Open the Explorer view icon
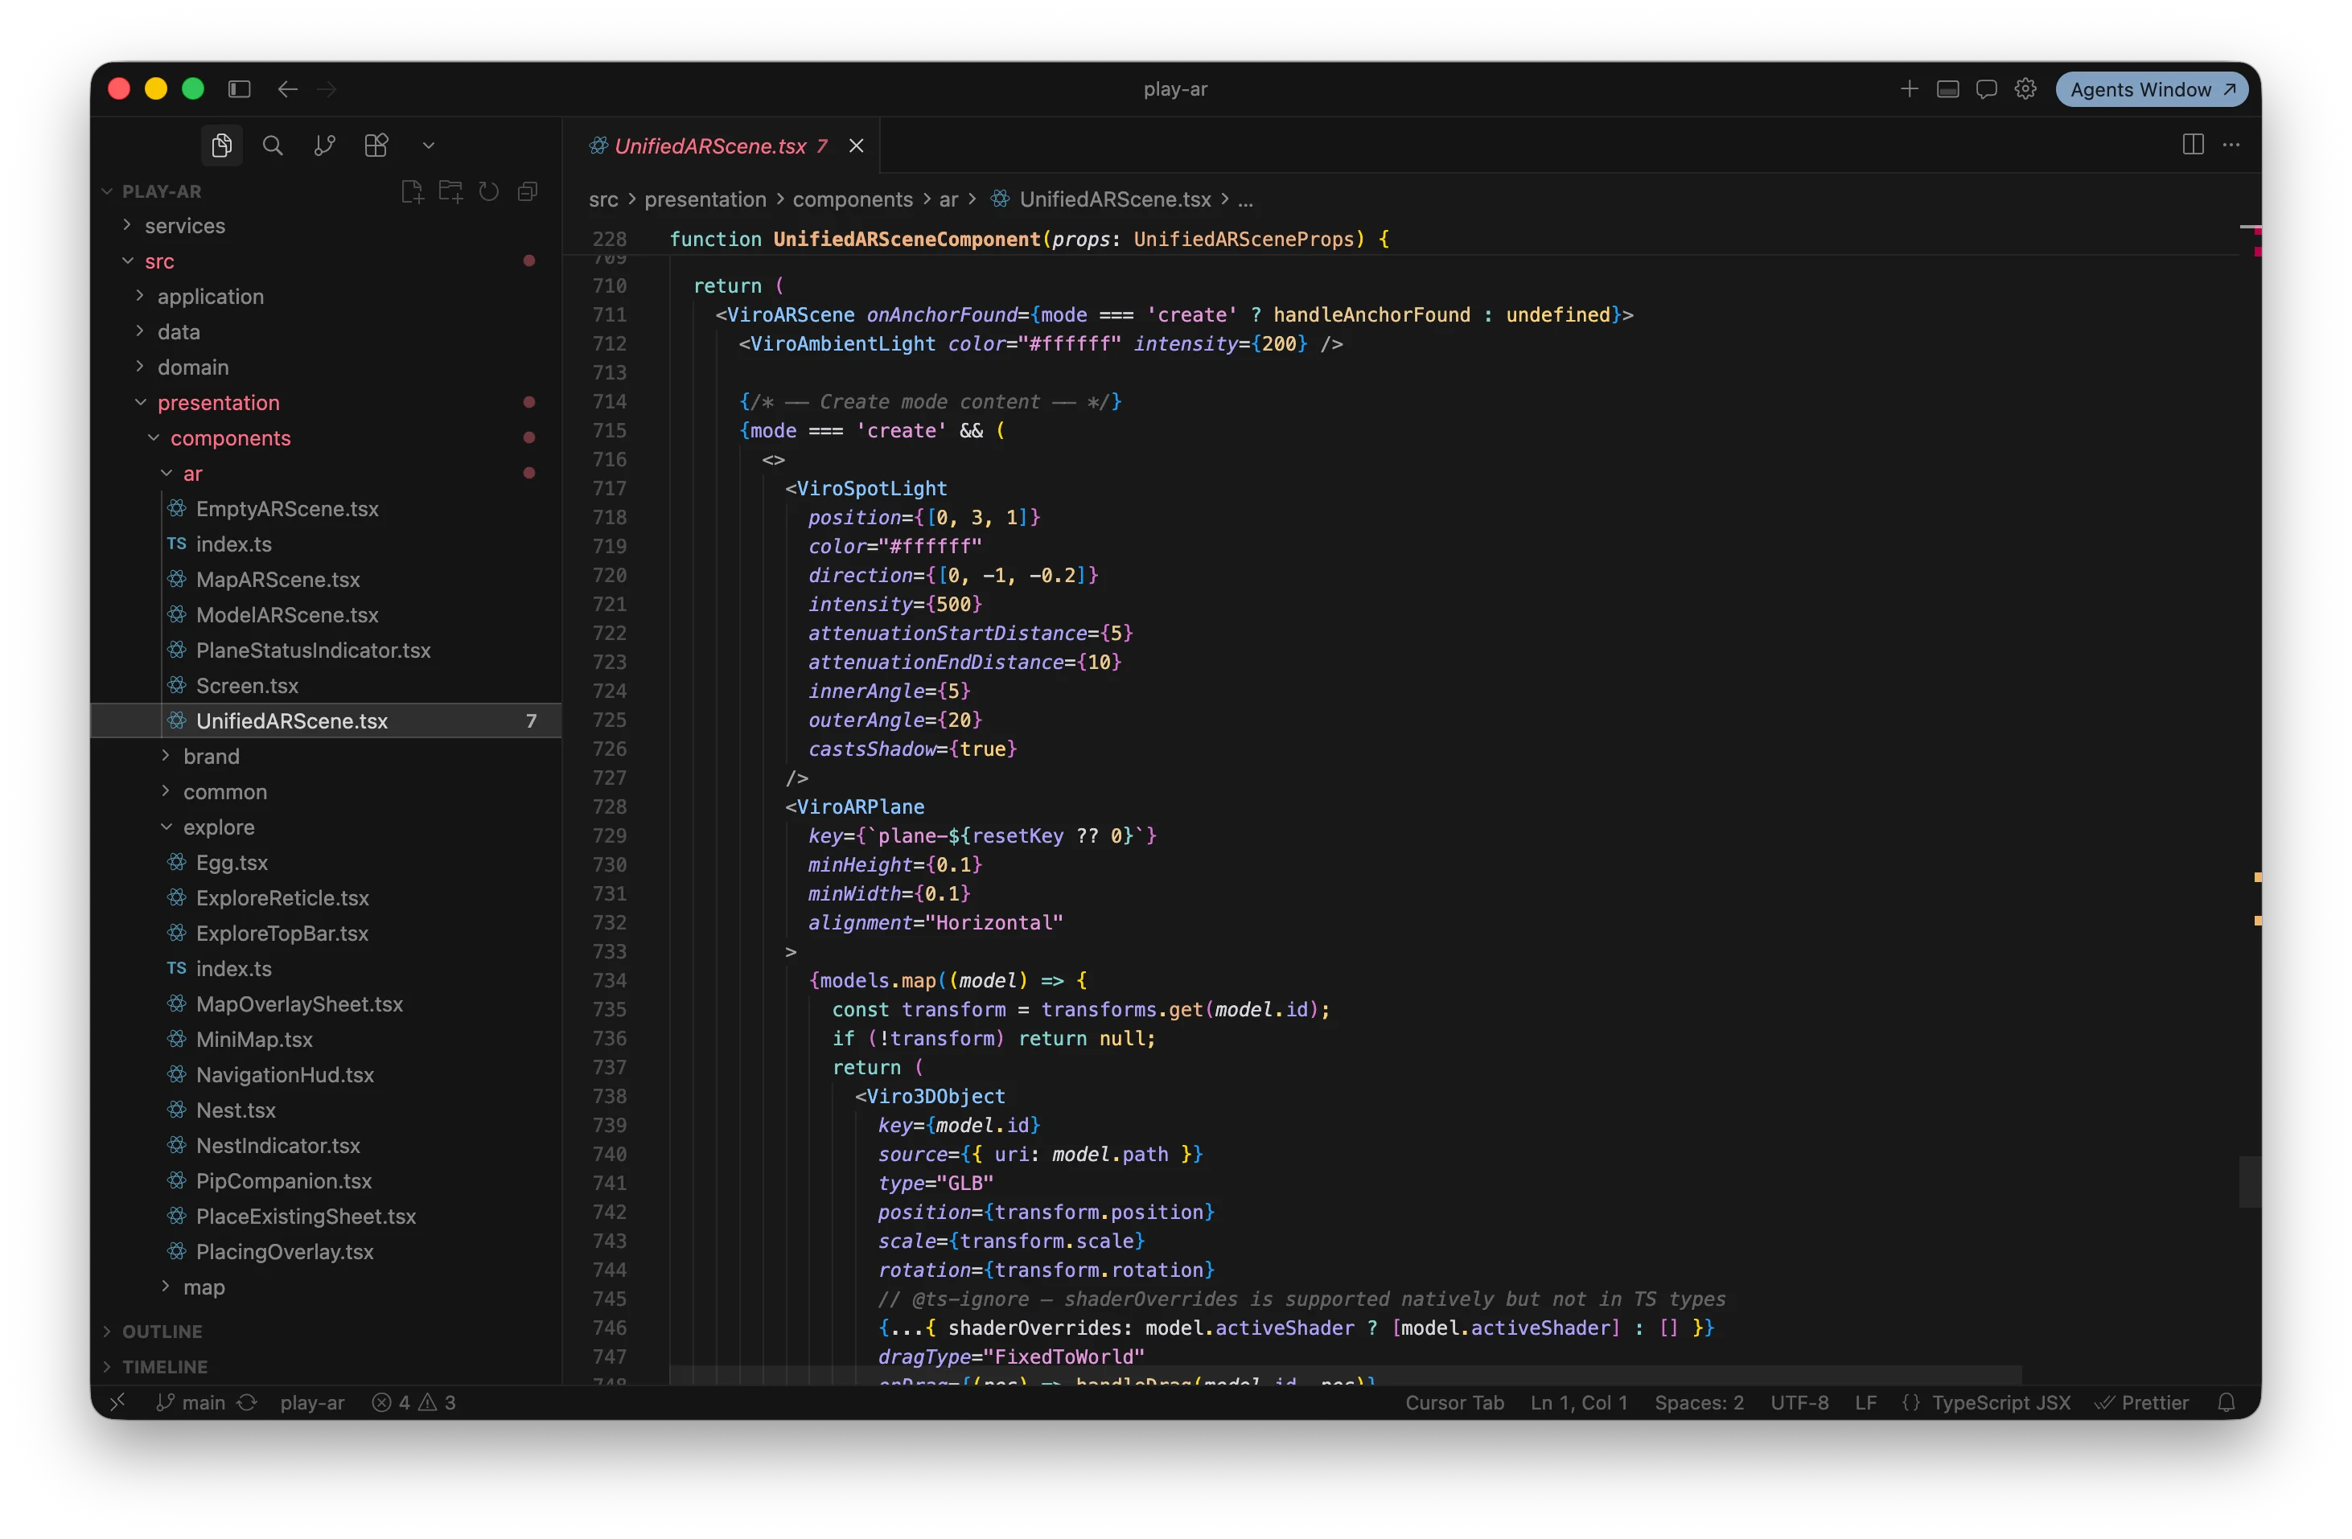Image resolution: width=2352 pixels, height=1539 pixels. [221, 146]
